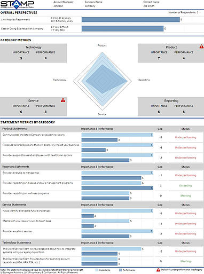Click the Service label below the radar chart

tap(102, 114)
